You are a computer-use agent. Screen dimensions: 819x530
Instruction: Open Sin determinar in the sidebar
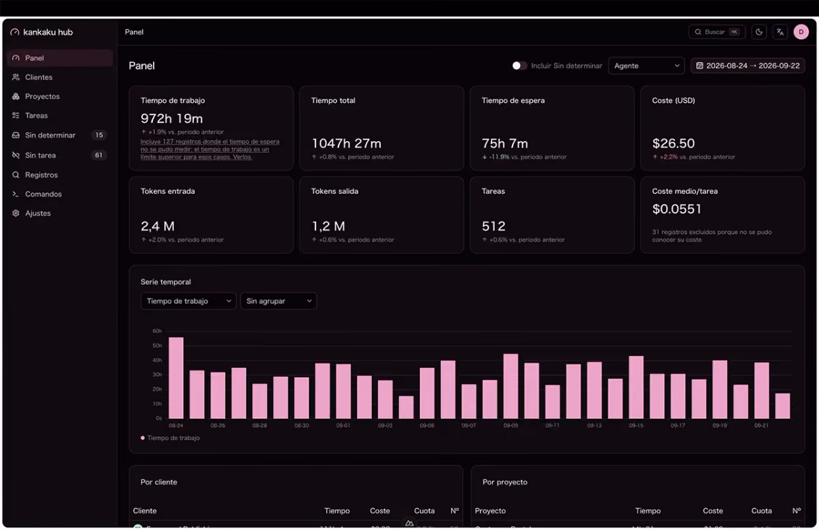(60, 135)
